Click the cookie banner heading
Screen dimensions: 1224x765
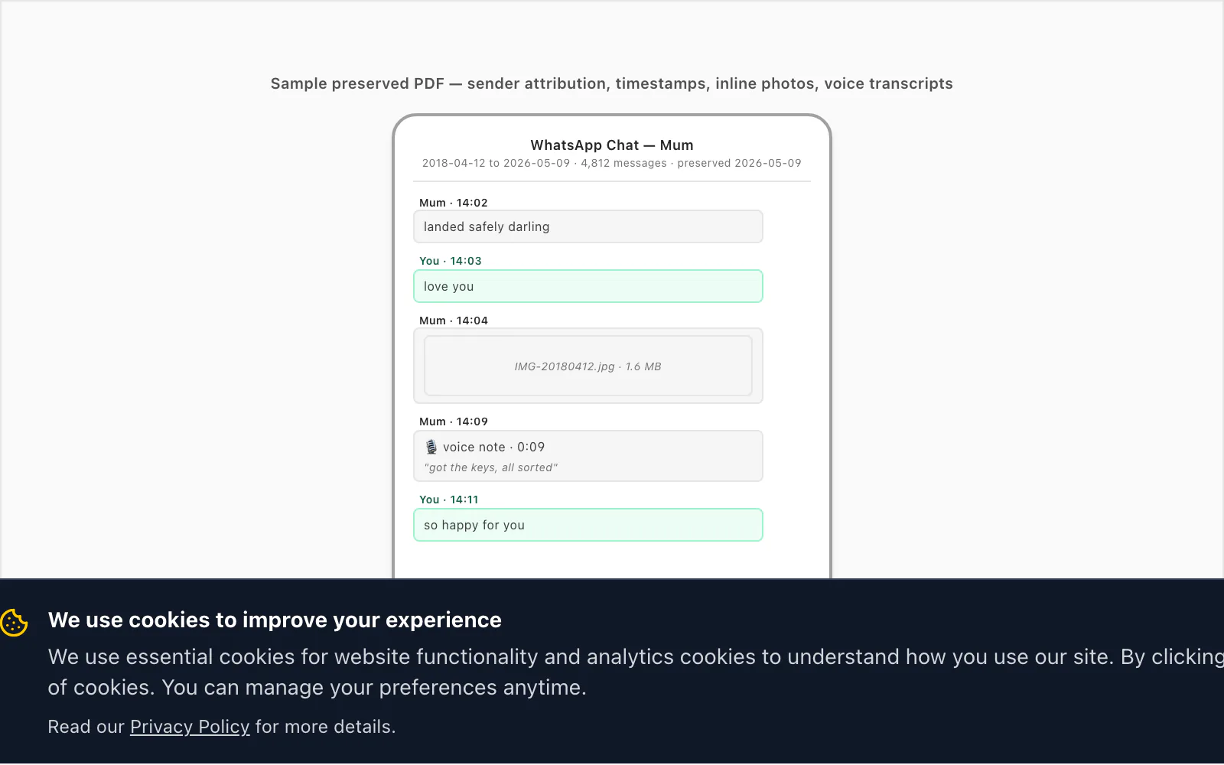tap(275, 620)
